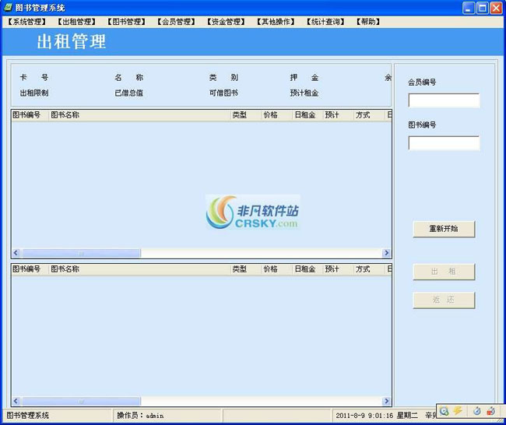
Task: Click the lower list horizontal scrollbar thumb
Action: (x=81, y=402)
